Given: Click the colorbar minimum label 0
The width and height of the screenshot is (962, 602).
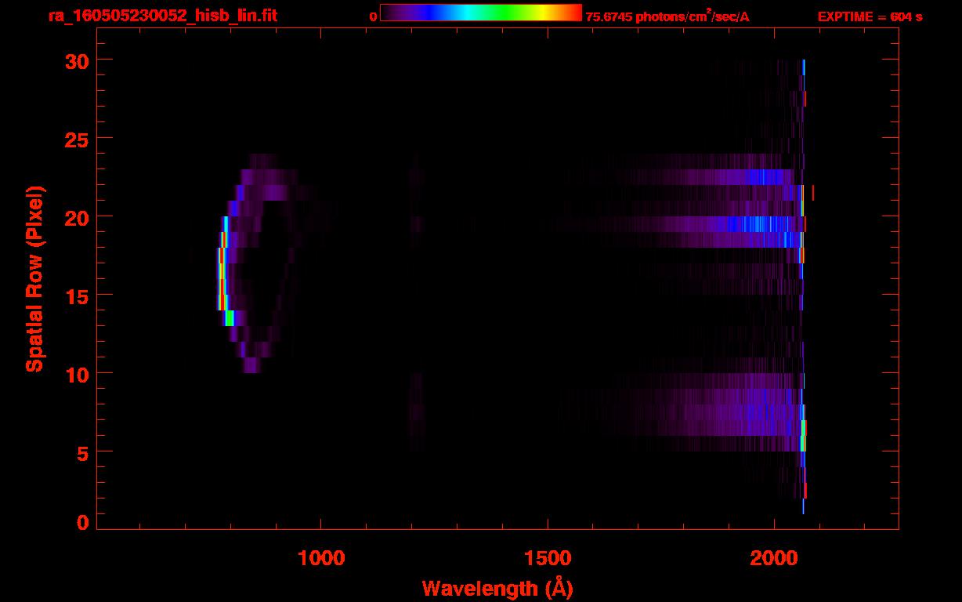Looking at the screenshot, I should [x=373, y=16].
